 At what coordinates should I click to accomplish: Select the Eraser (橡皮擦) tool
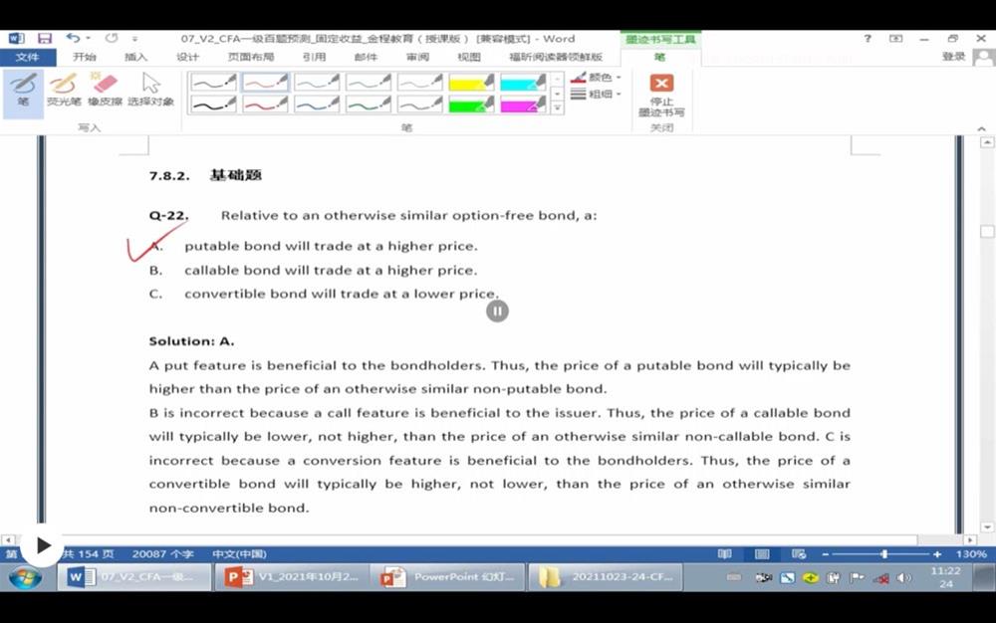pos(105,91)
